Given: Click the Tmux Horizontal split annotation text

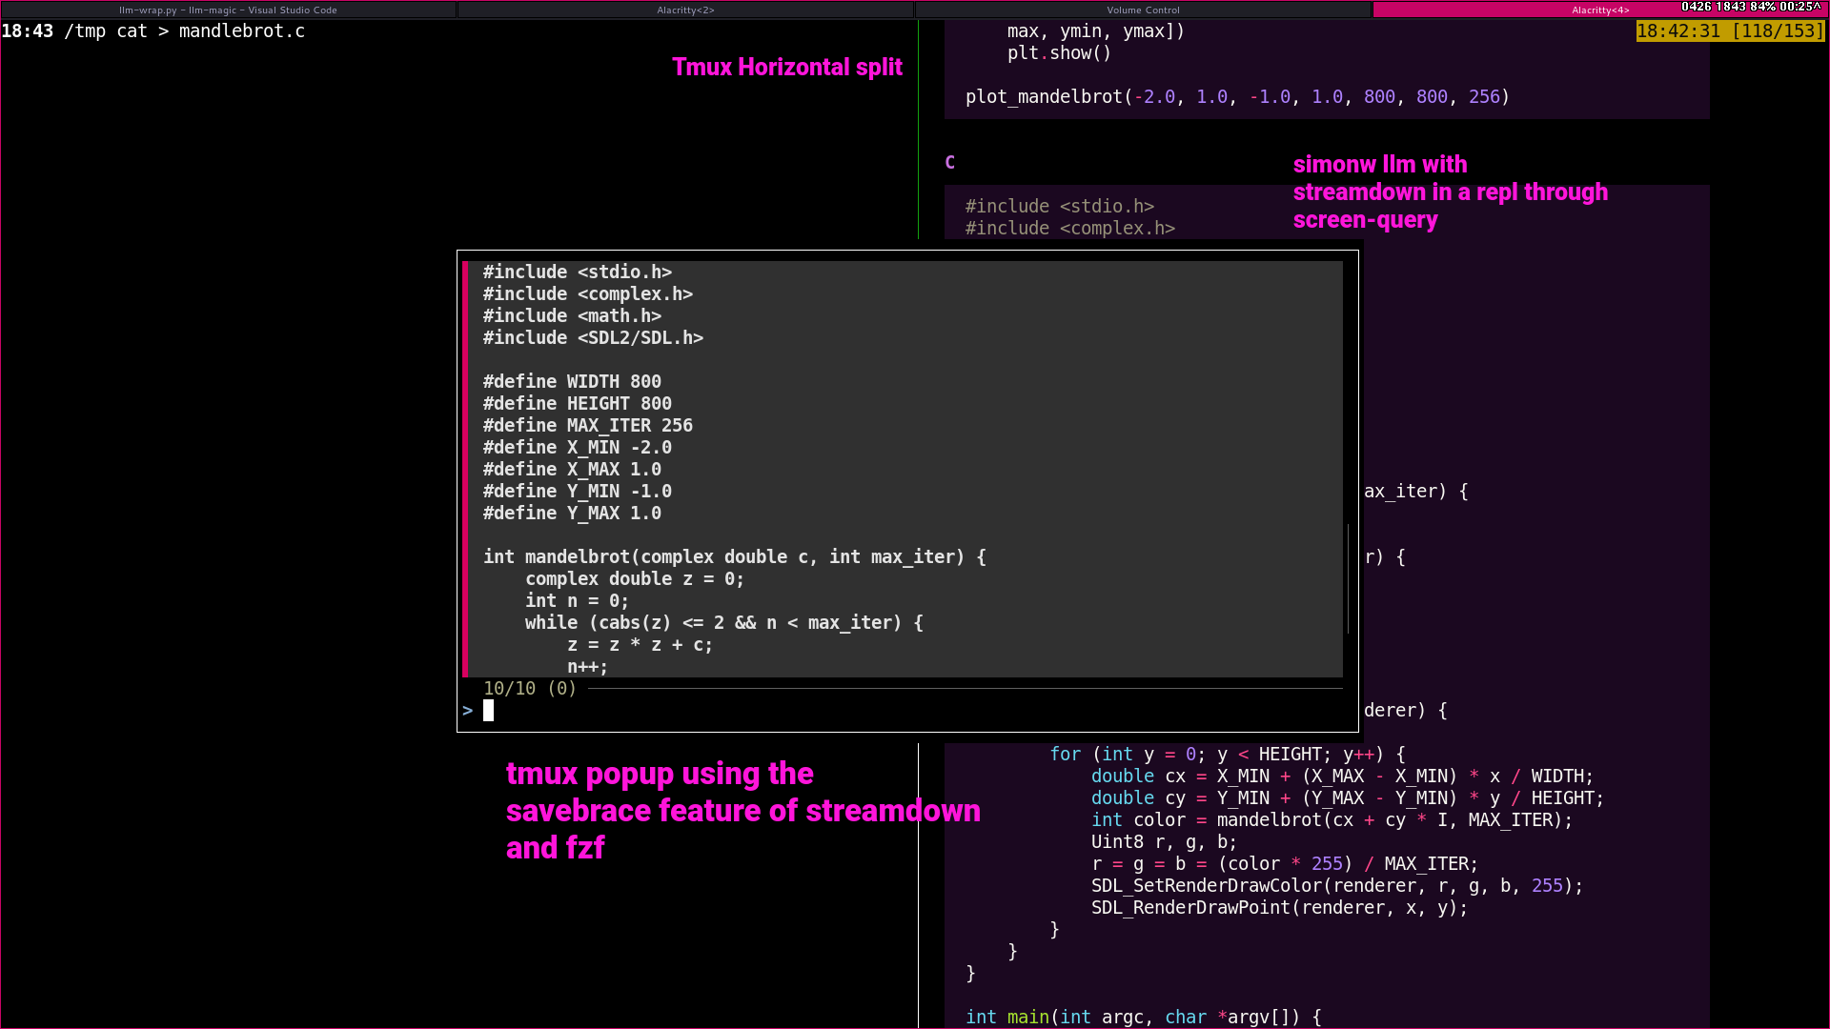Looking at the screenshot, I should (x=787, y=67).
